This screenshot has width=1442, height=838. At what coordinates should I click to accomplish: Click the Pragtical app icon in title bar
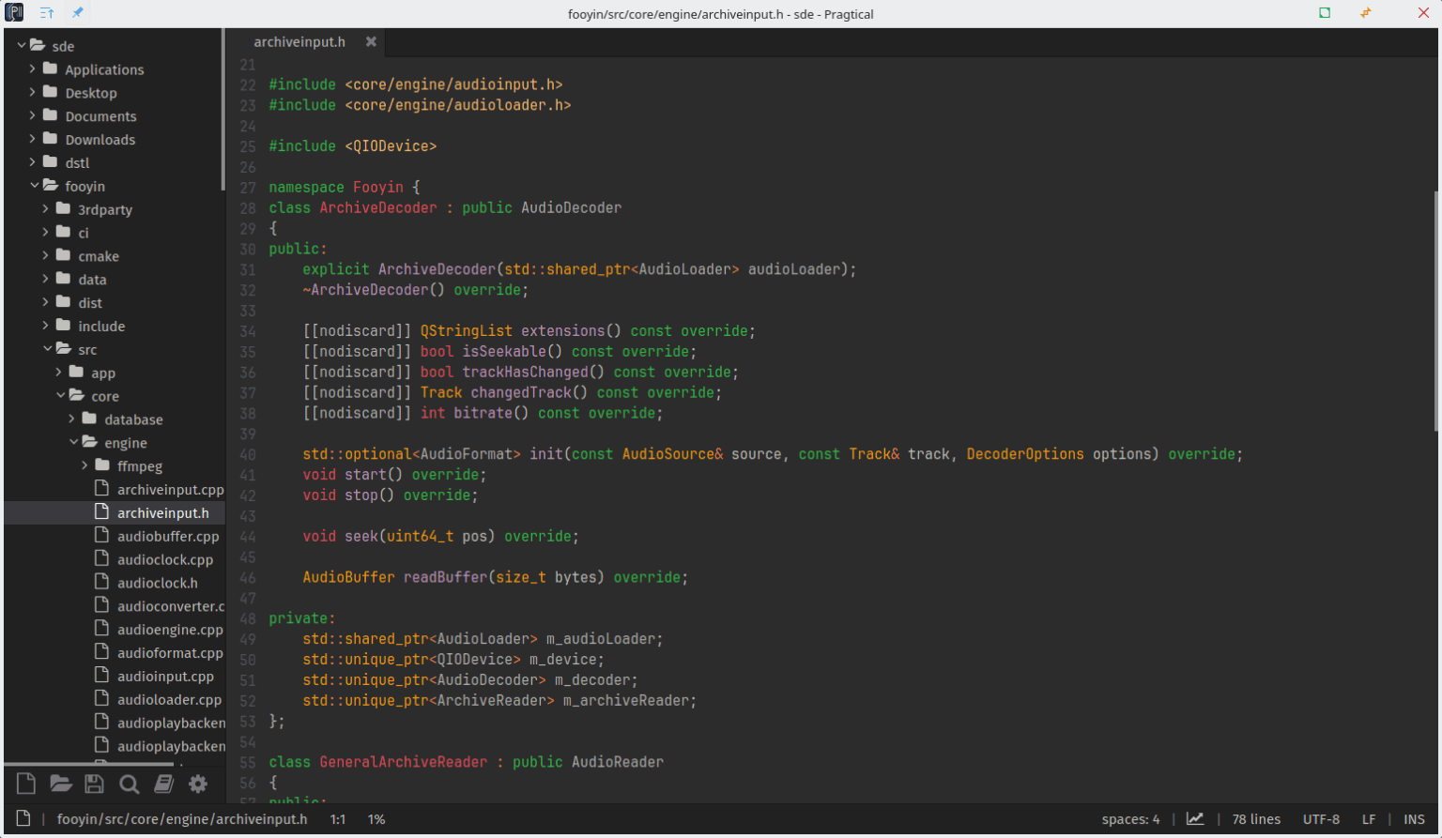[14, 13]
